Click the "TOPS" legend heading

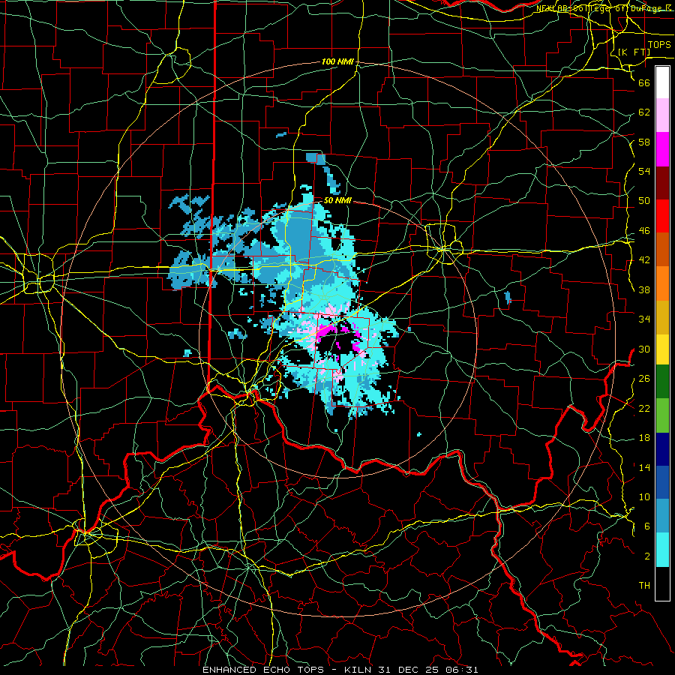click(659, 45)
